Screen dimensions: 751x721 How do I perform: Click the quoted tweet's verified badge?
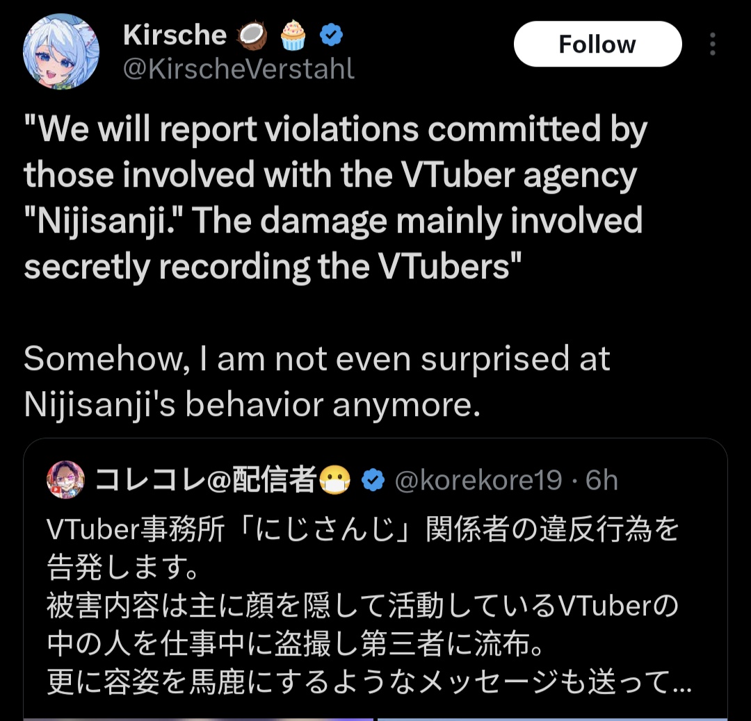pyautogui.click(x=373, y=480)
